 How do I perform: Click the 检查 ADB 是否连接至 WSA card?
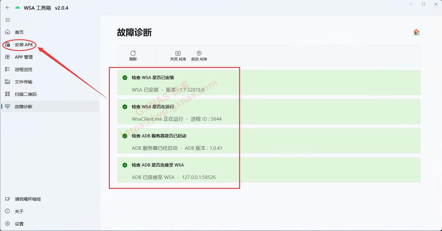[x=269, y=170]
